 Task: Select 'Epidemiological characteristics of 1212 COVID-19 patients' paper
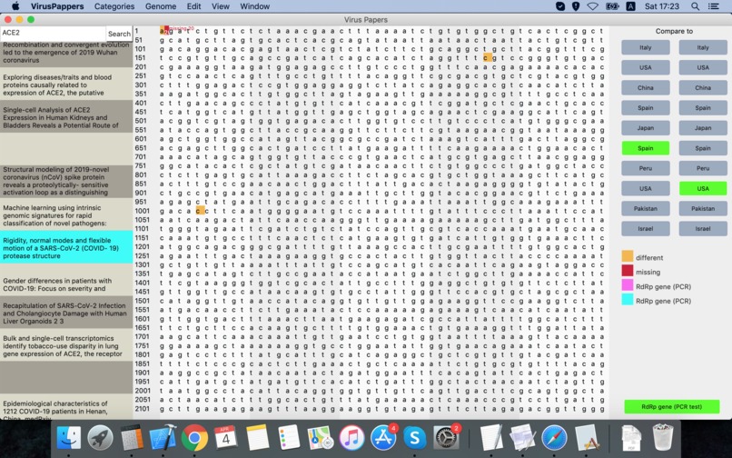[66, 408]
